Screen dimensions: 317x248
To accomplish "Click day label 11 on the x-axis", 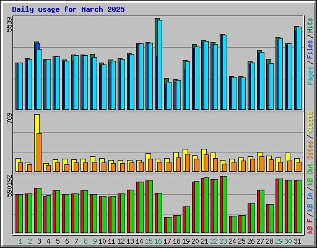I will [x=111, y=241].
